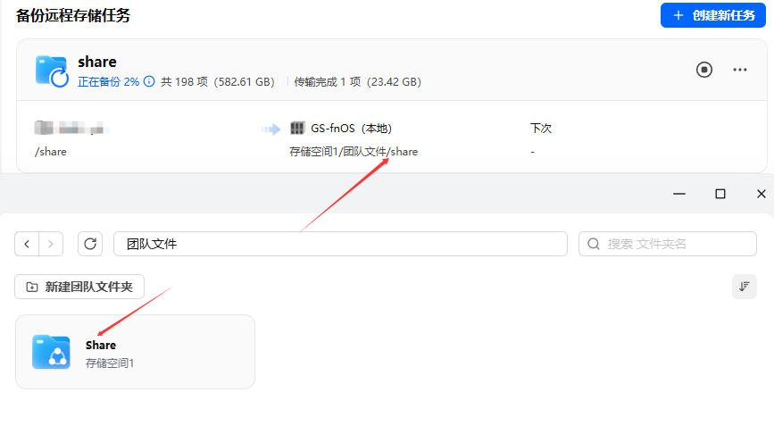
Task: Click the source path /share
Action: pyautogui.click(x=50, y=152)
